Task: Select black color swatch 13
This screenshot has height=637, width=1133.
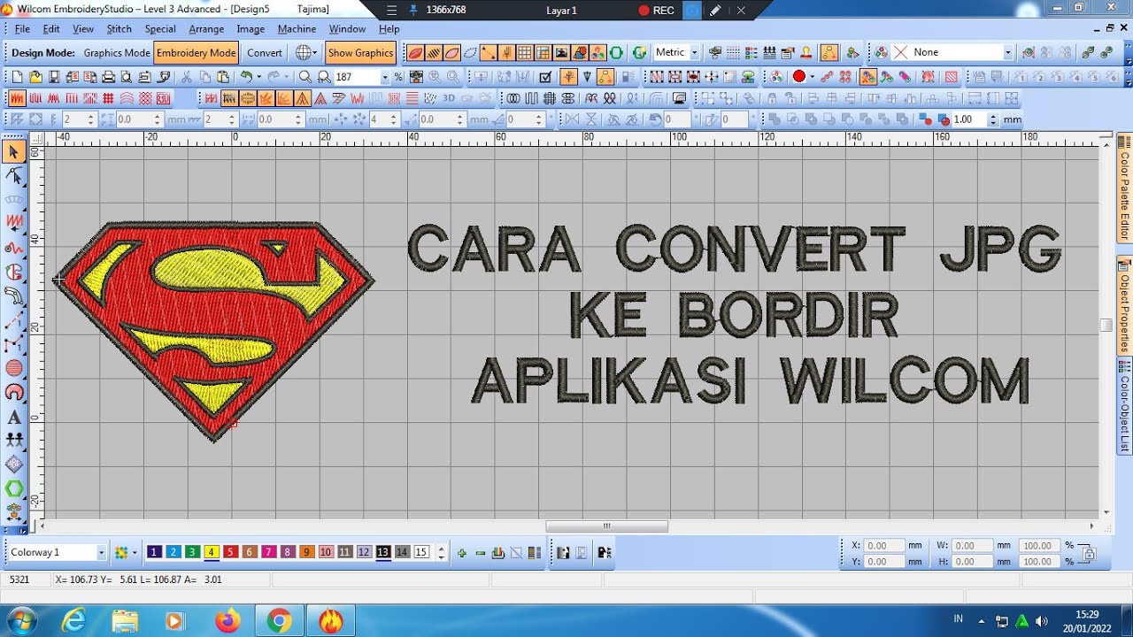Action: click(x=382, y=552)
